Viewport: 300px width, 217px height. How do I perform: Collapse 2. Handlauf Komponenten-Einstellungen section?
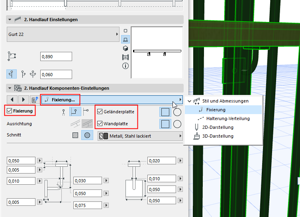tap(10, 88)
